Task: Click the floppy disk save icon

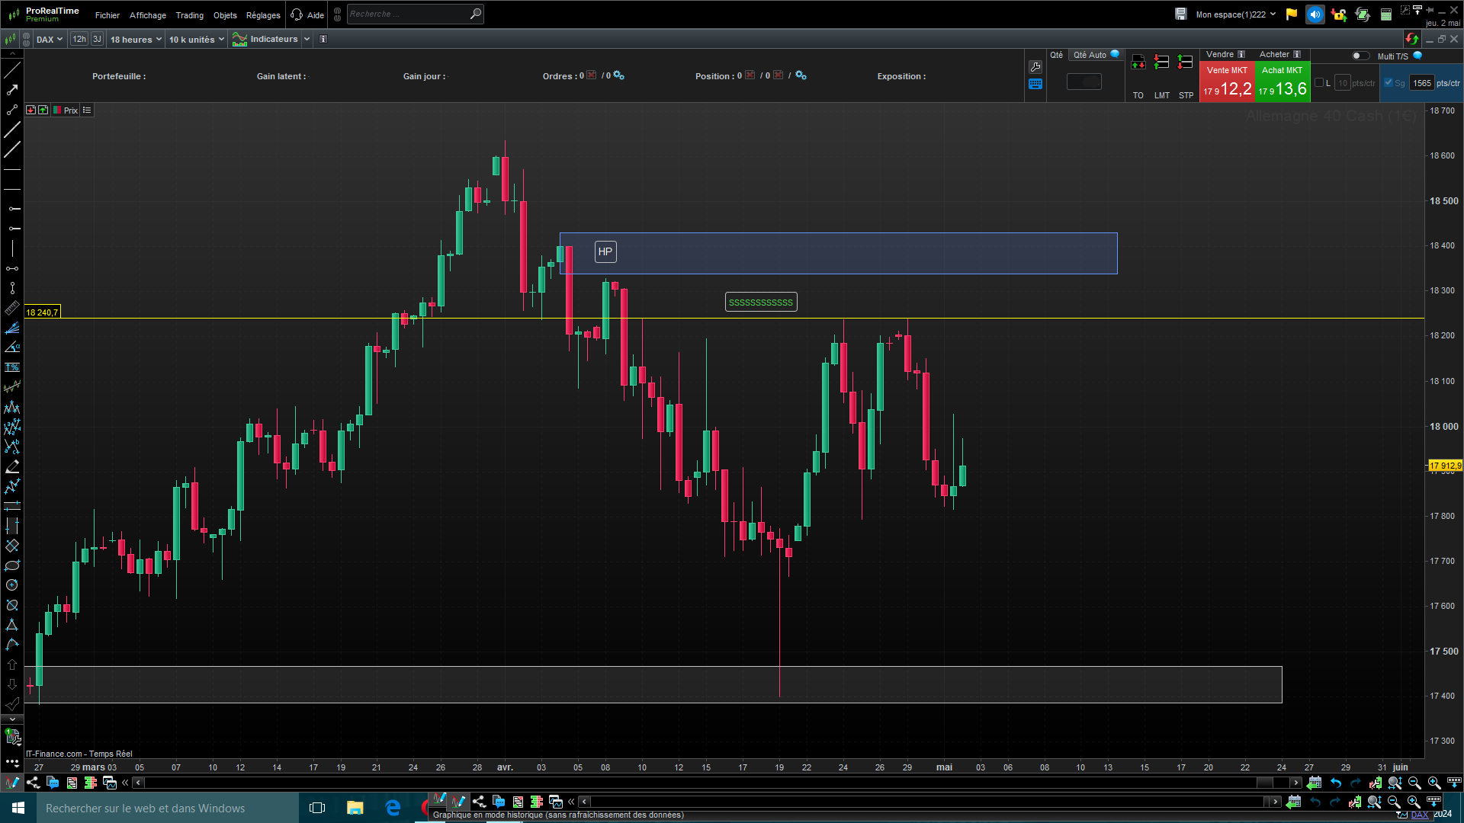Action: 1180,14
